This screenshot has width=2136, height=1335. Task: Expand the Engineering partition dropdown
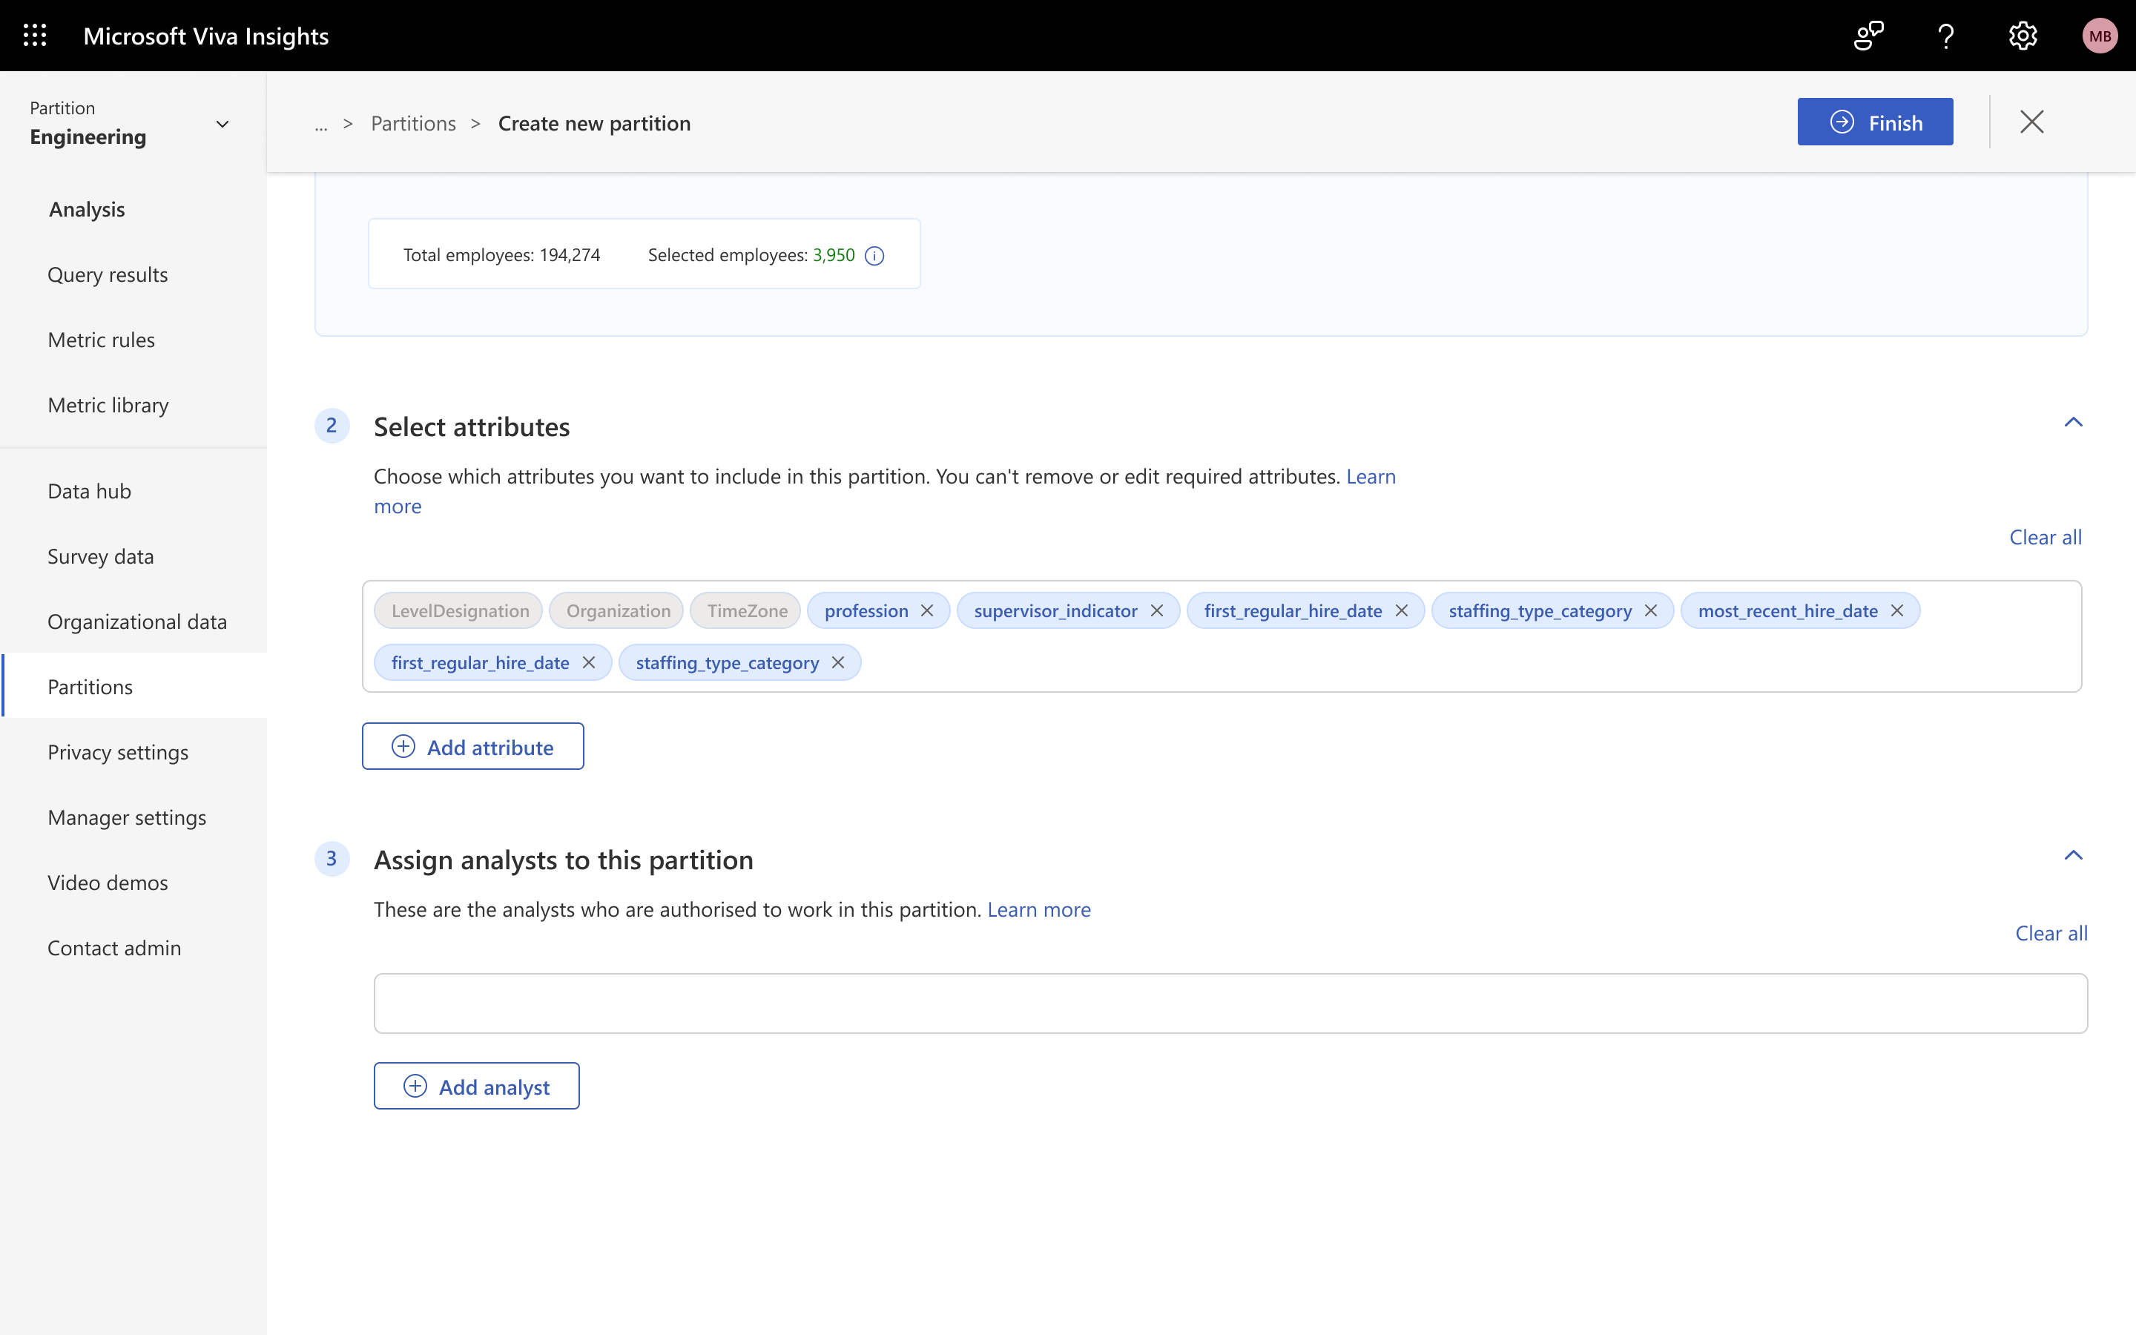click(x=222, y=124)
